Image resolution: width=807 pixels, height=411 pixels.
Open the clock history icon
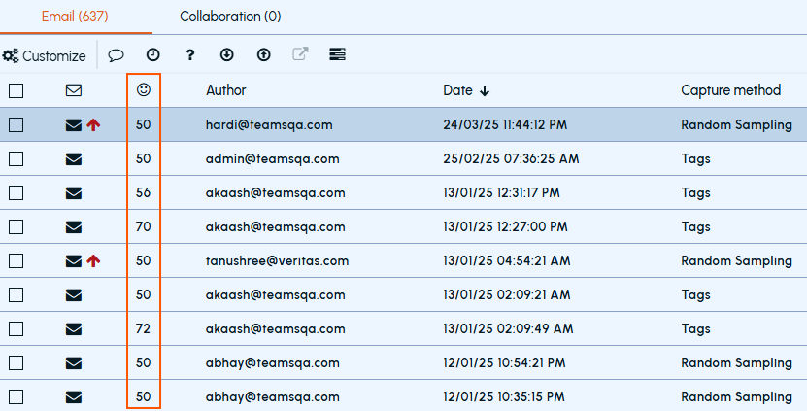click(x=152, y=54)
